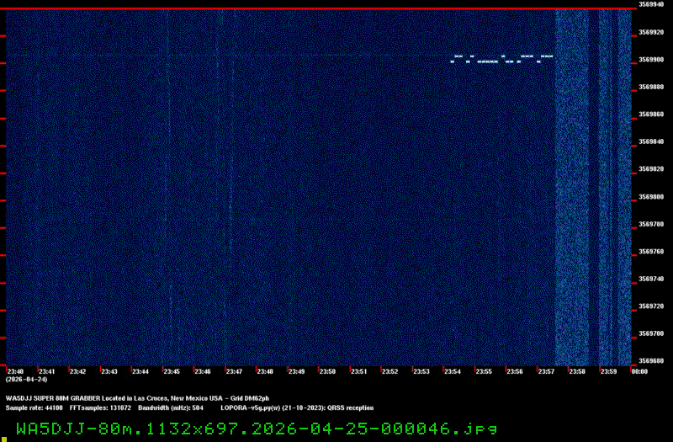Click the white QRSS signal trace
This screenshot has width=673, height=442.
point(502,59)
